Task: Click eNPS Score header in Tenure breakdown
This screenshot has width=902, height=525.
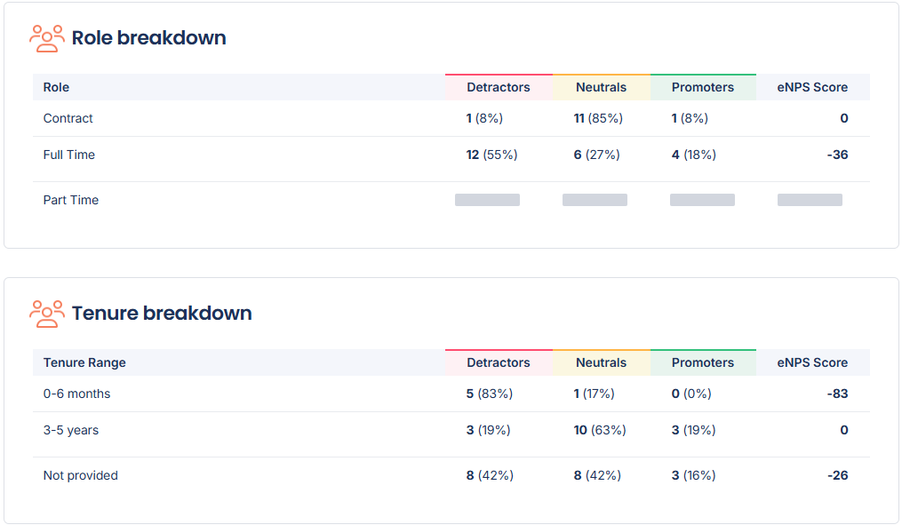Action: (x=812, y=362)
